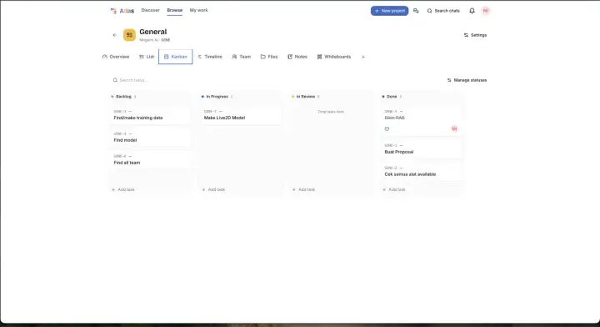
Task: Add task to Done column
Action: [394, 189]
